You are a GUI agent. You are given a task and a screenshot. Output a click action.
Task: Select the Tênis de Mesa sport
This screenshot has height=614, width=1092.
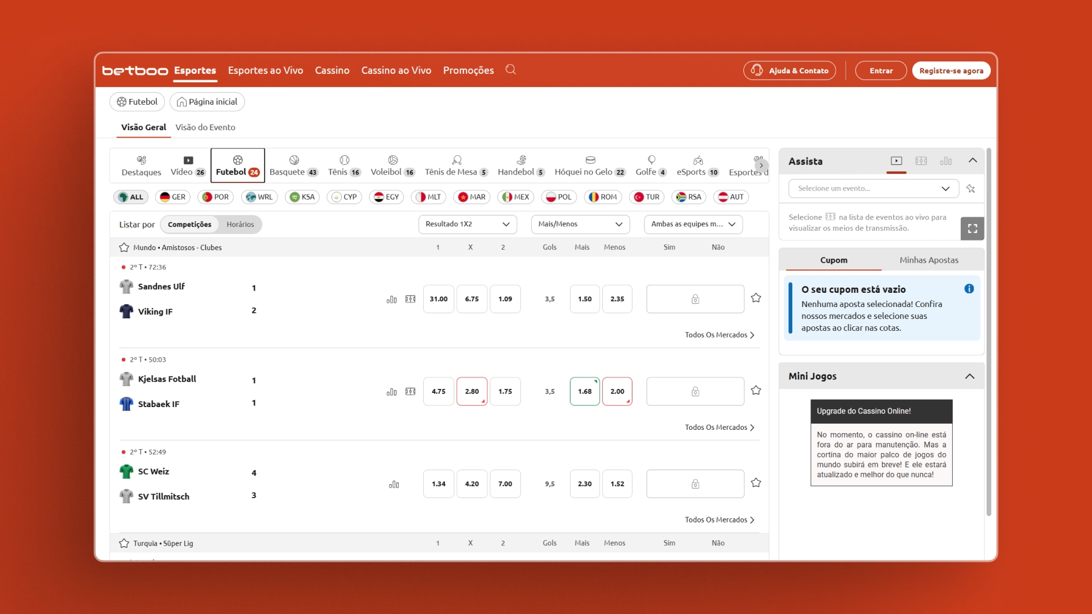coord(456,165)
